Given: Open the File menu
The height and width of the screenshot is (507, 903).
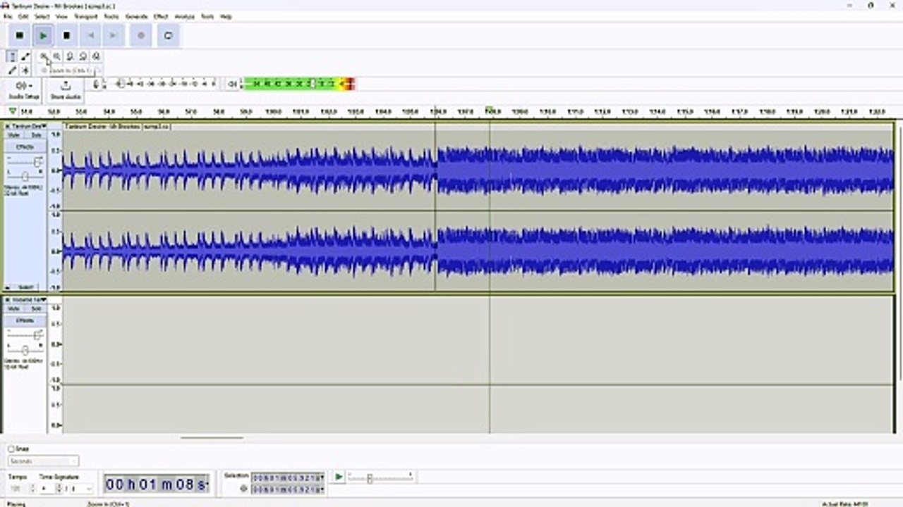Looking at the screenshot, I should coord(8,15).
